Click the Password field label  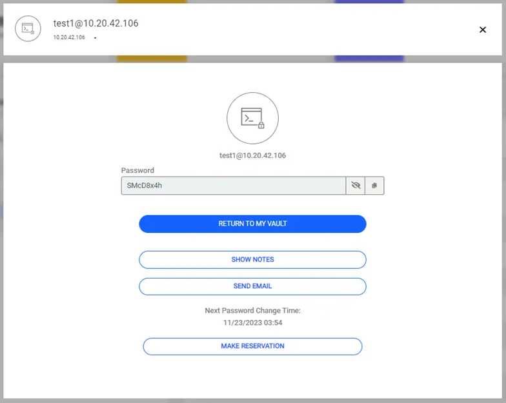tap(137, 170)
